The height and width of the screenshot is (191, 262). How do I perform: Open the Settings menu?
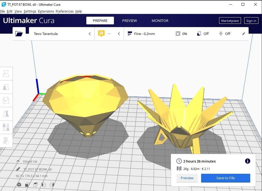(x=30, y=11)
